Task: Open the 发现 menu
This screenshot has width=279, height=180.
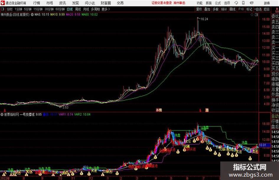Action: (76, 3)
